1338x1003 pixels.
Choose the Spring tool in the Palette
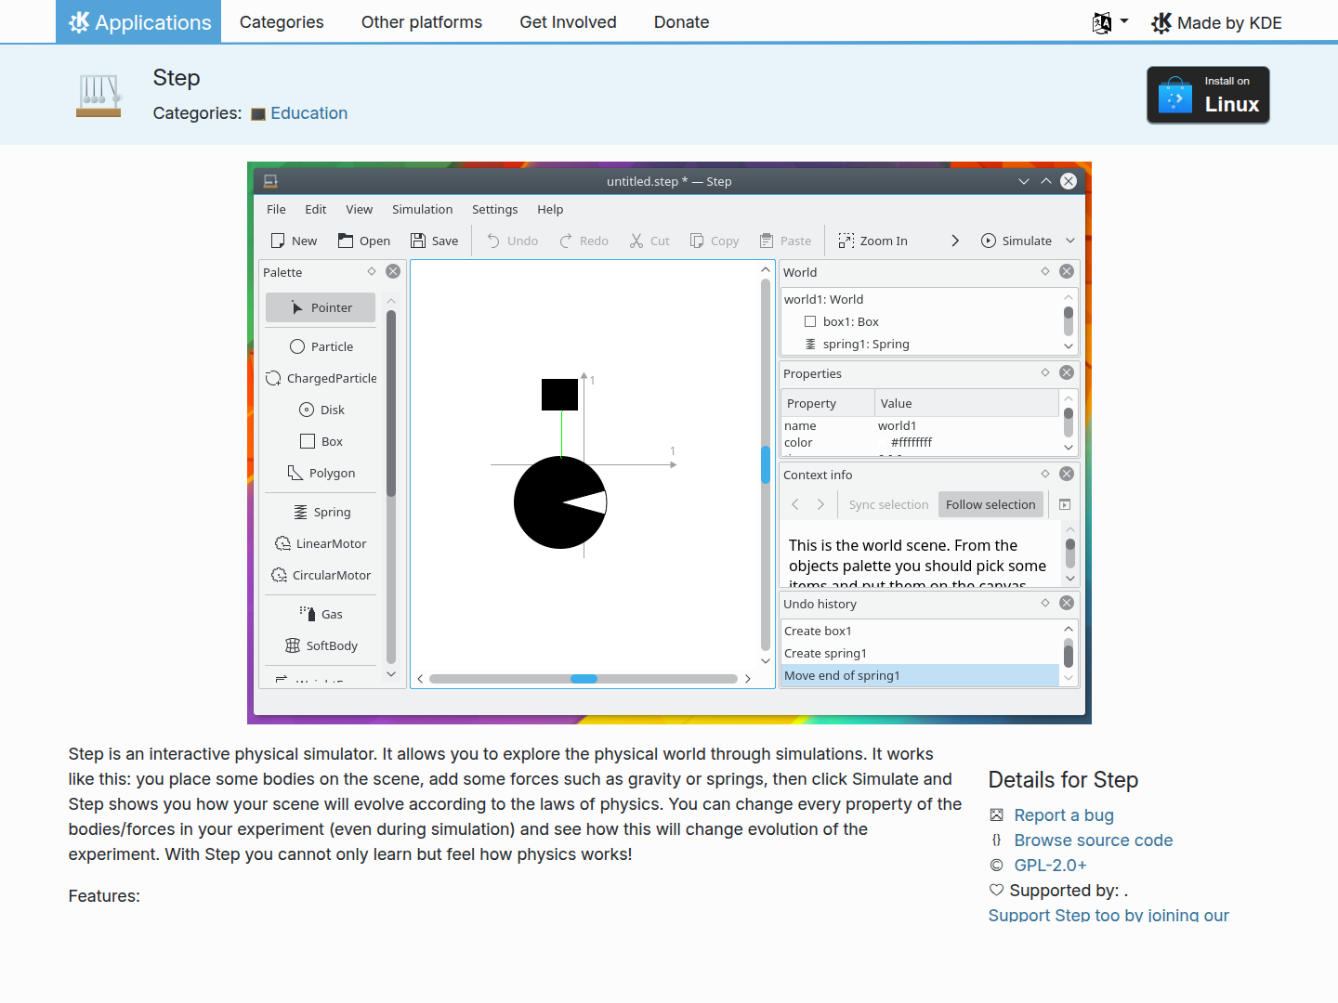point(321,512)
